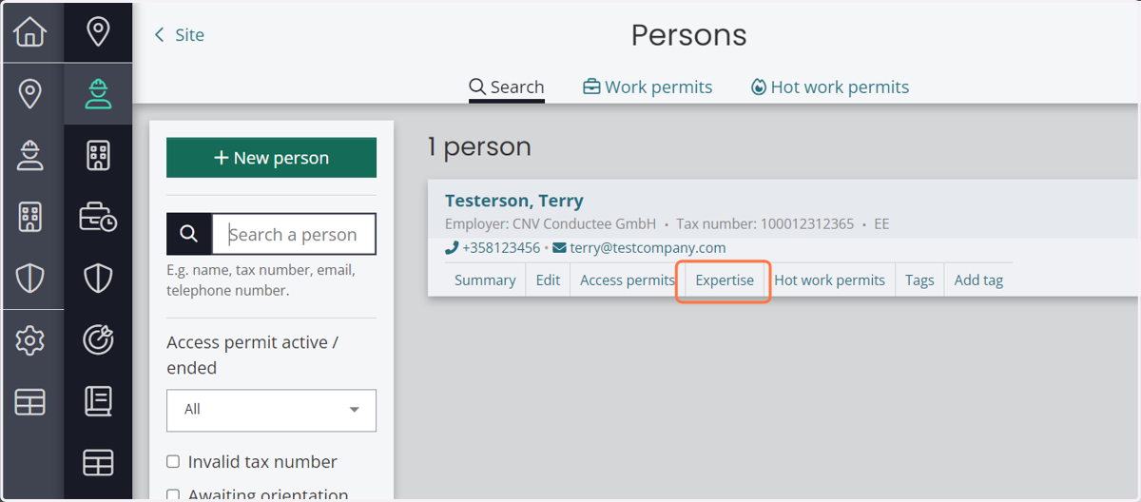
Task: Open the shield icon in the second sidebar
Action: click(98, 279)
